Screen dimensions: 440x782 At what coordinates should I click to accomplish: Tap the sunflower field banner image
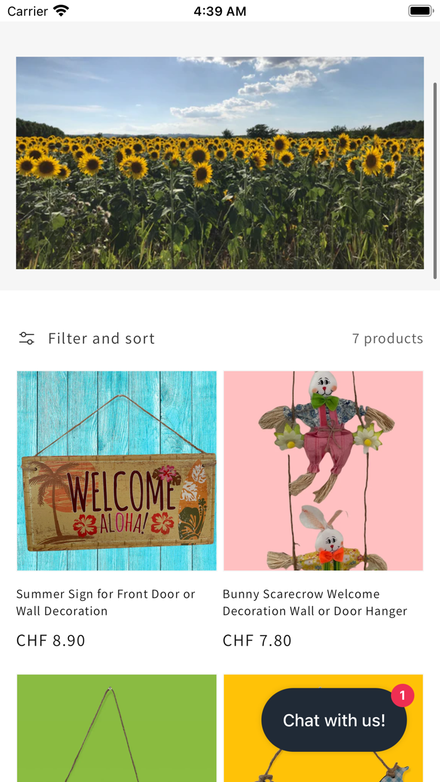[x=219, y=163]
